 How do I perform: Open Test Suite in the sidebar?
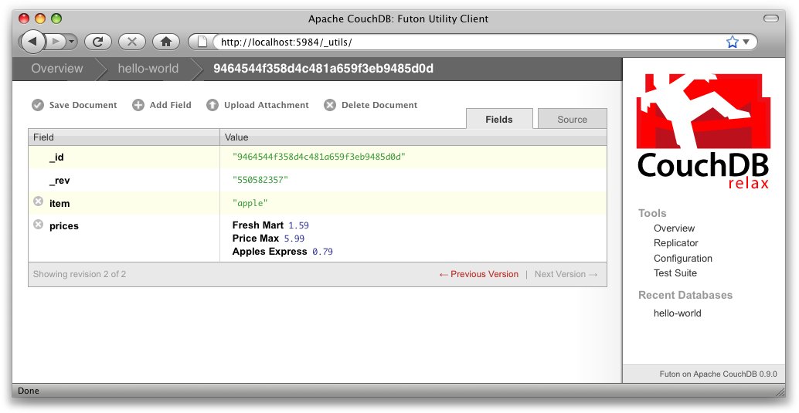(675, 273)
